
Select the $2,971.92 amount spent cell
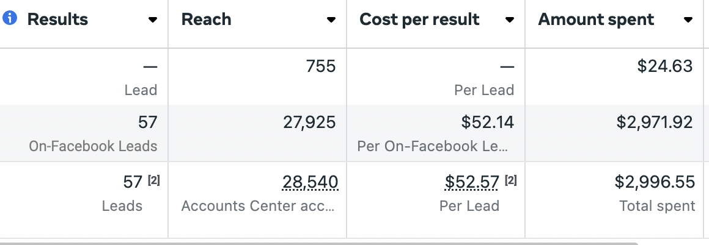(x=614, y=133)
